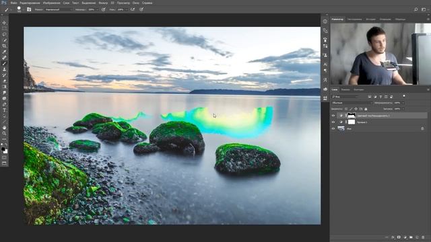Toggle size pressure control button
This screenshot has height=242, width=431.
coord(141,9)
